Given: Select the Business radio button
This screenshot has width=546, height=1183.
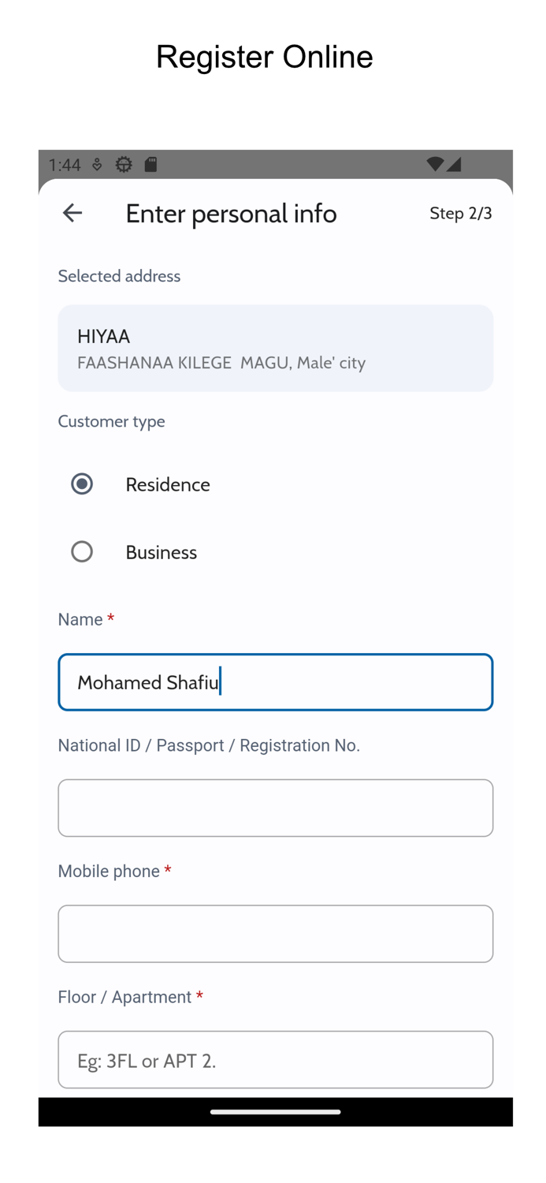Looking at the screenshot, I should (x=82, y=551).
